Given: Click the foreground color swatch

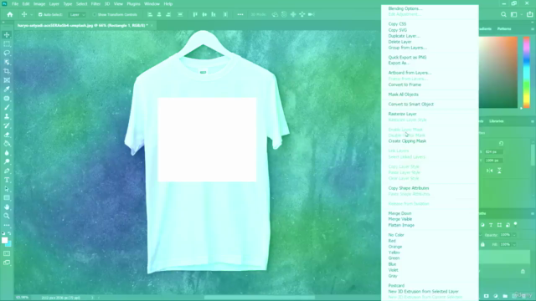Looking at the screenshot, I should pyautogui.click(x=4, y=240).
